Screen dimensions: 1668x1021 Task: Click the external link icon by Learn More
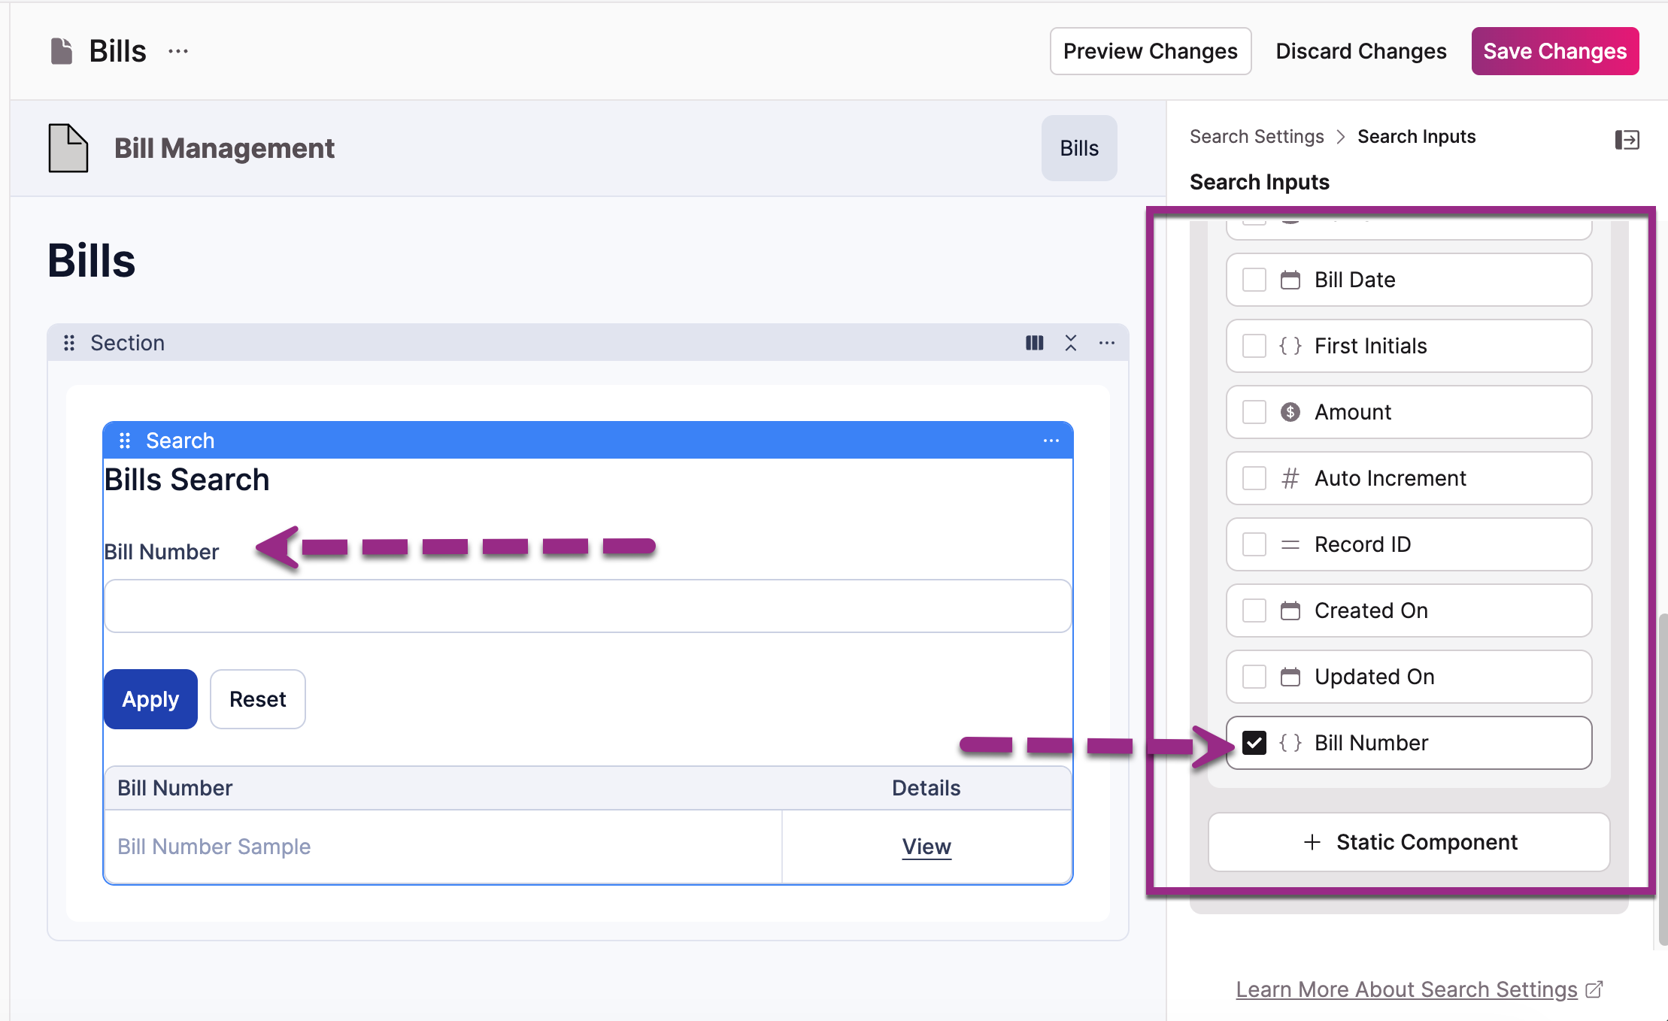pyautogui.click(x=1594, y=989)
